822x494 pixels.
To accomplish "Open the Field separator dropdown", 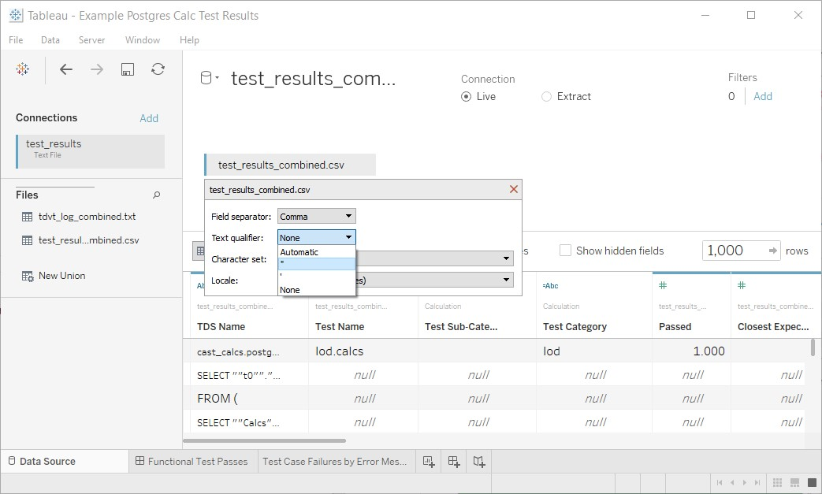I will [316, 216].
